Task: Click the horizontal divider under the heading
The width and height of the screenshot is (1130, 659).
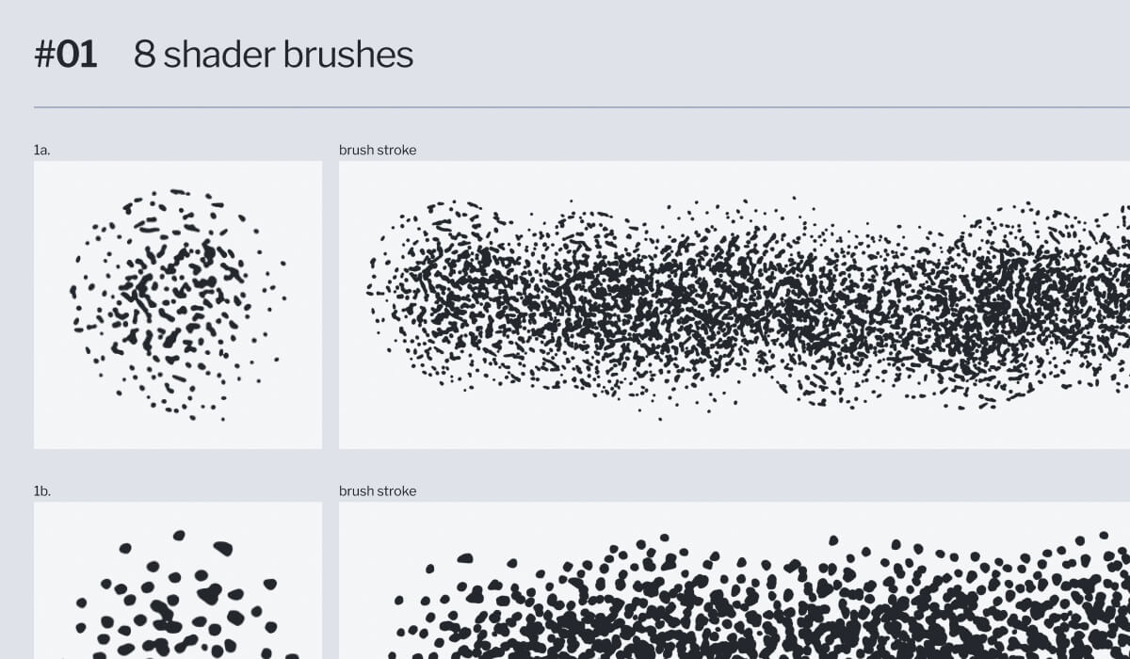Action: pyautogui.click(x=582, y=107)
